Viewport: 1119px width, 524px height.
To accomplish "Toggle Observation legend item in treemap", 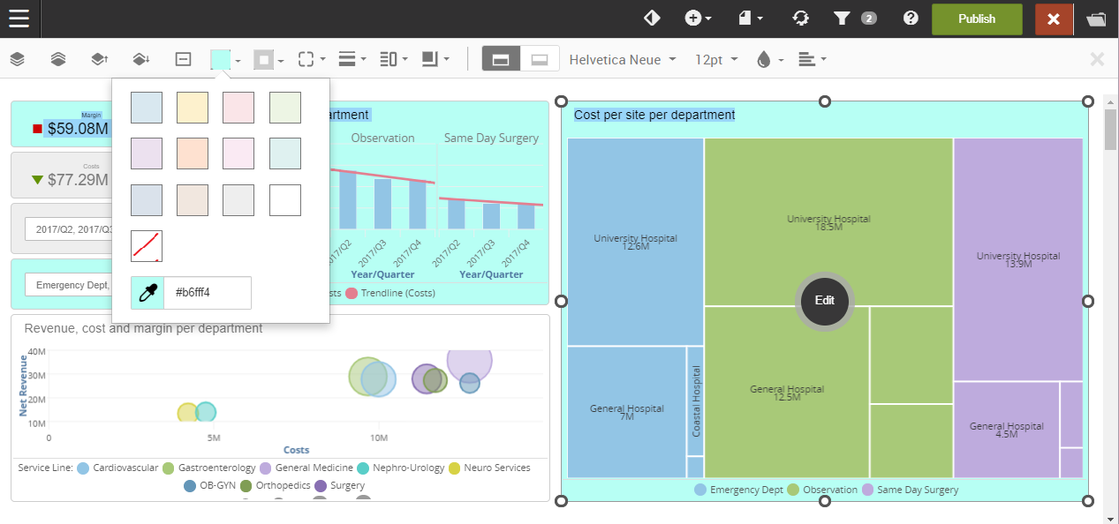I will click(821, 490).
